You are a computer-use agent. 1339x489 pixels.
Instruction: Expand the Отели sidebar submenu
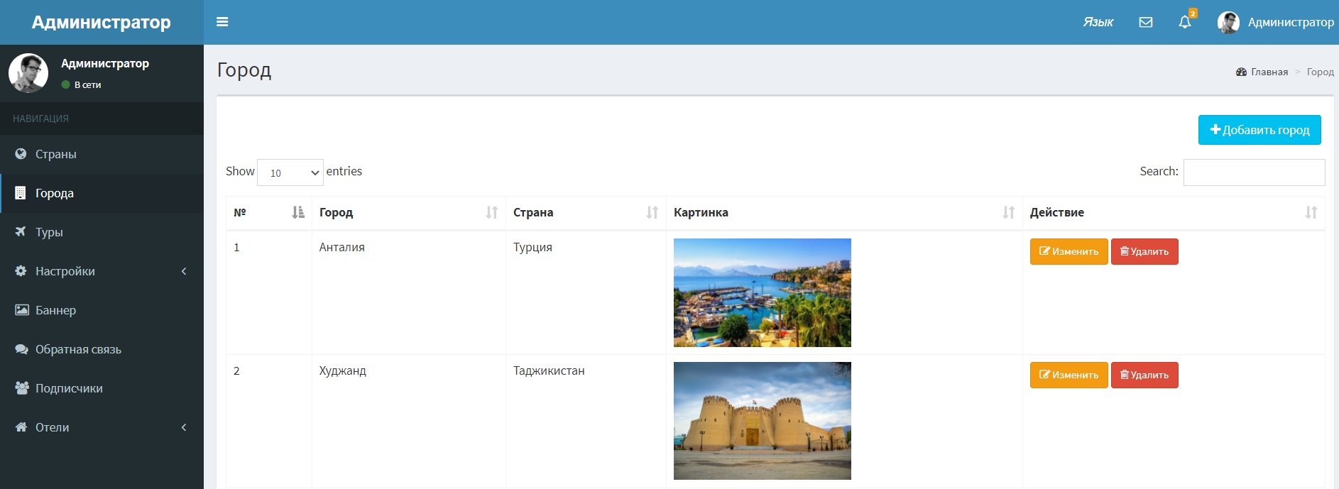tap(102, 427)
